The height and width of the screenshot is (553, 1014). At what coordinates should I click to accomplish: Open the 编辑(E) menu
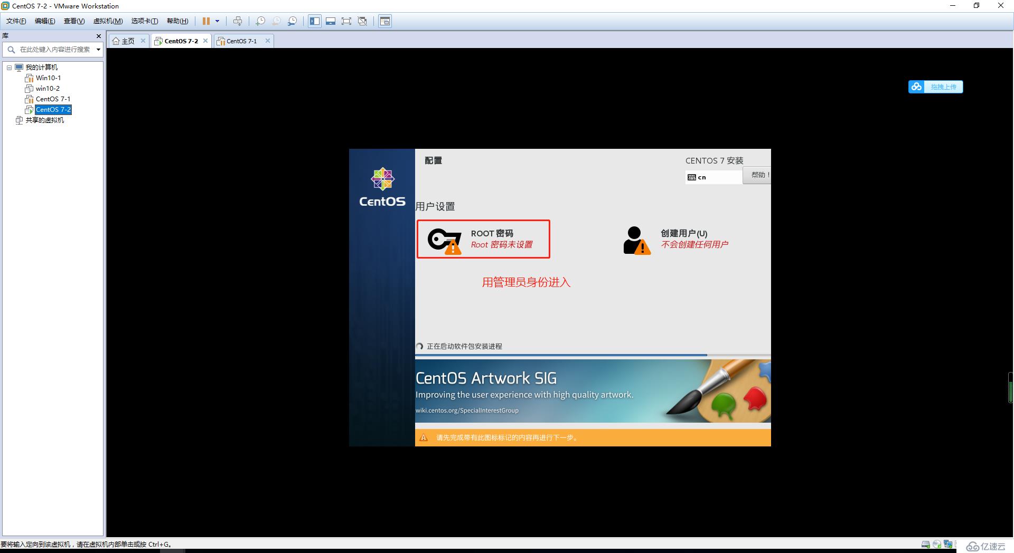tap(45, 21)
